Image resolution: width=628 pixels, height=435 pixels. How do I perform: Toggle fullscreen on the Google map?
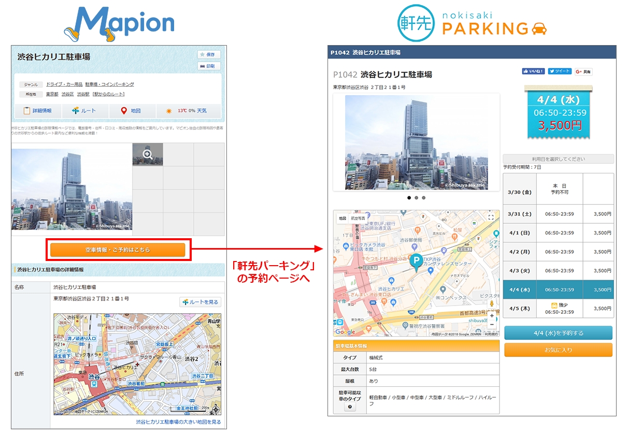491,218
